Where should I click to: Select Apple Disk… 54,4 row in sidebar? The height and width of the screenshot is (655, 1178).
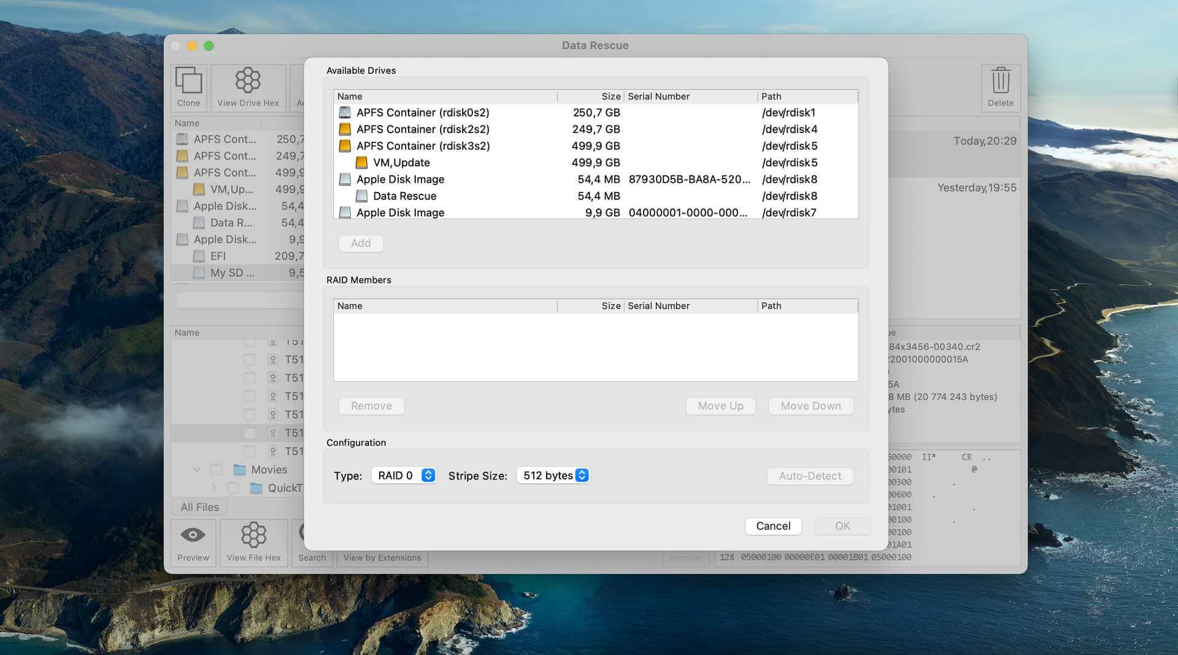point(238,206)
